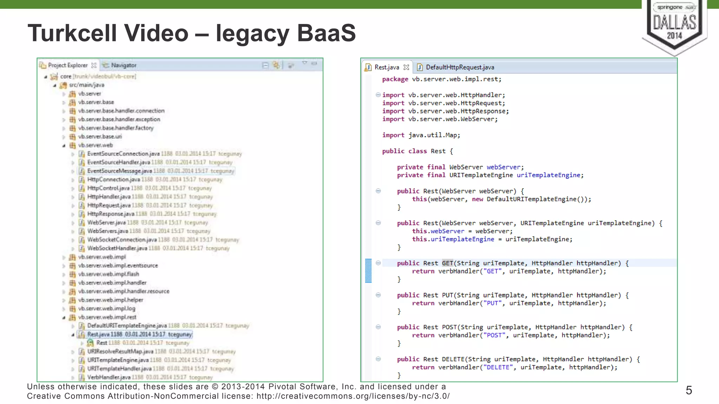Image resolution: width=719 pixels, height=404 pixels.
Task: Click the blue range indicator beside GET method
Action: tap(368, 271)
